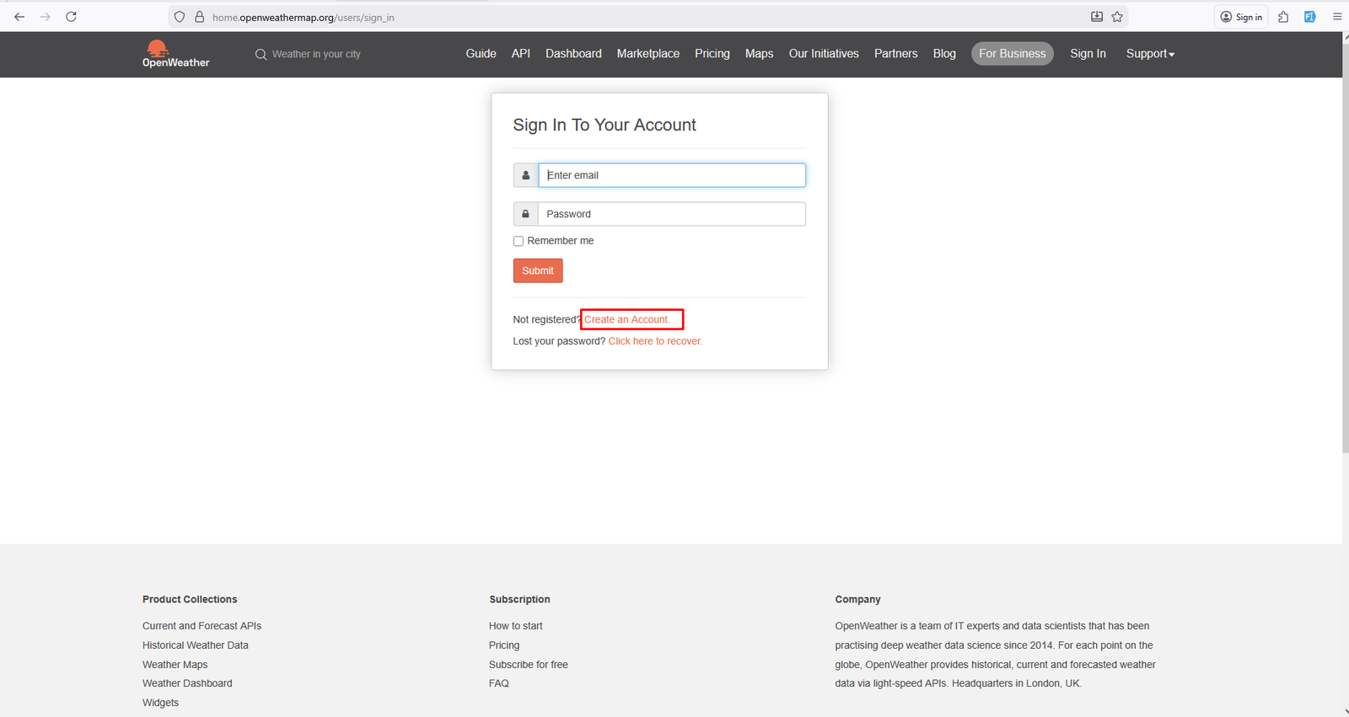Click the Sign In To Your Account heading
The width and height of the screenshot is (1349, 717).
605,125
